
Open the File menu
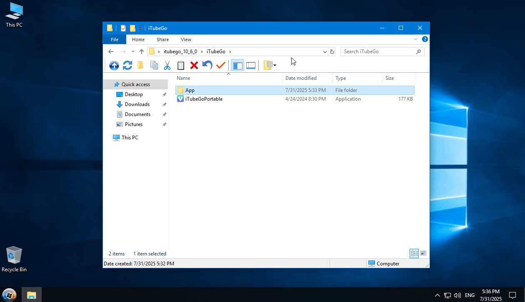point(115,40)
